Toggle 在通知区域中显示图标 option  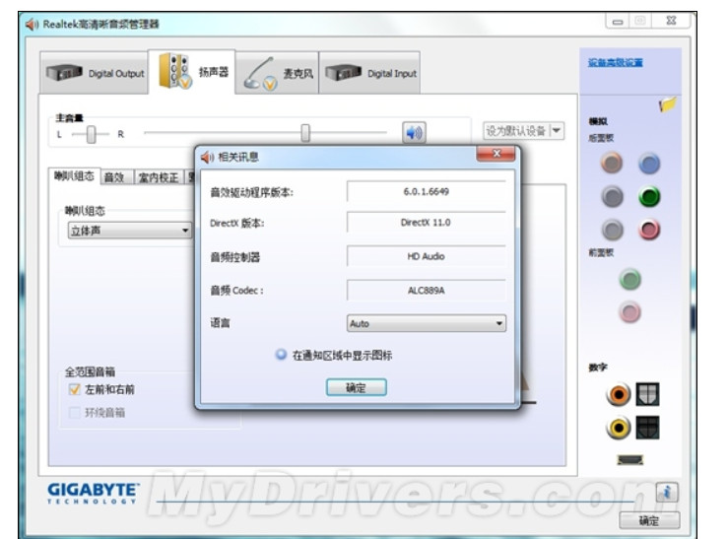(x=281, y=355)
